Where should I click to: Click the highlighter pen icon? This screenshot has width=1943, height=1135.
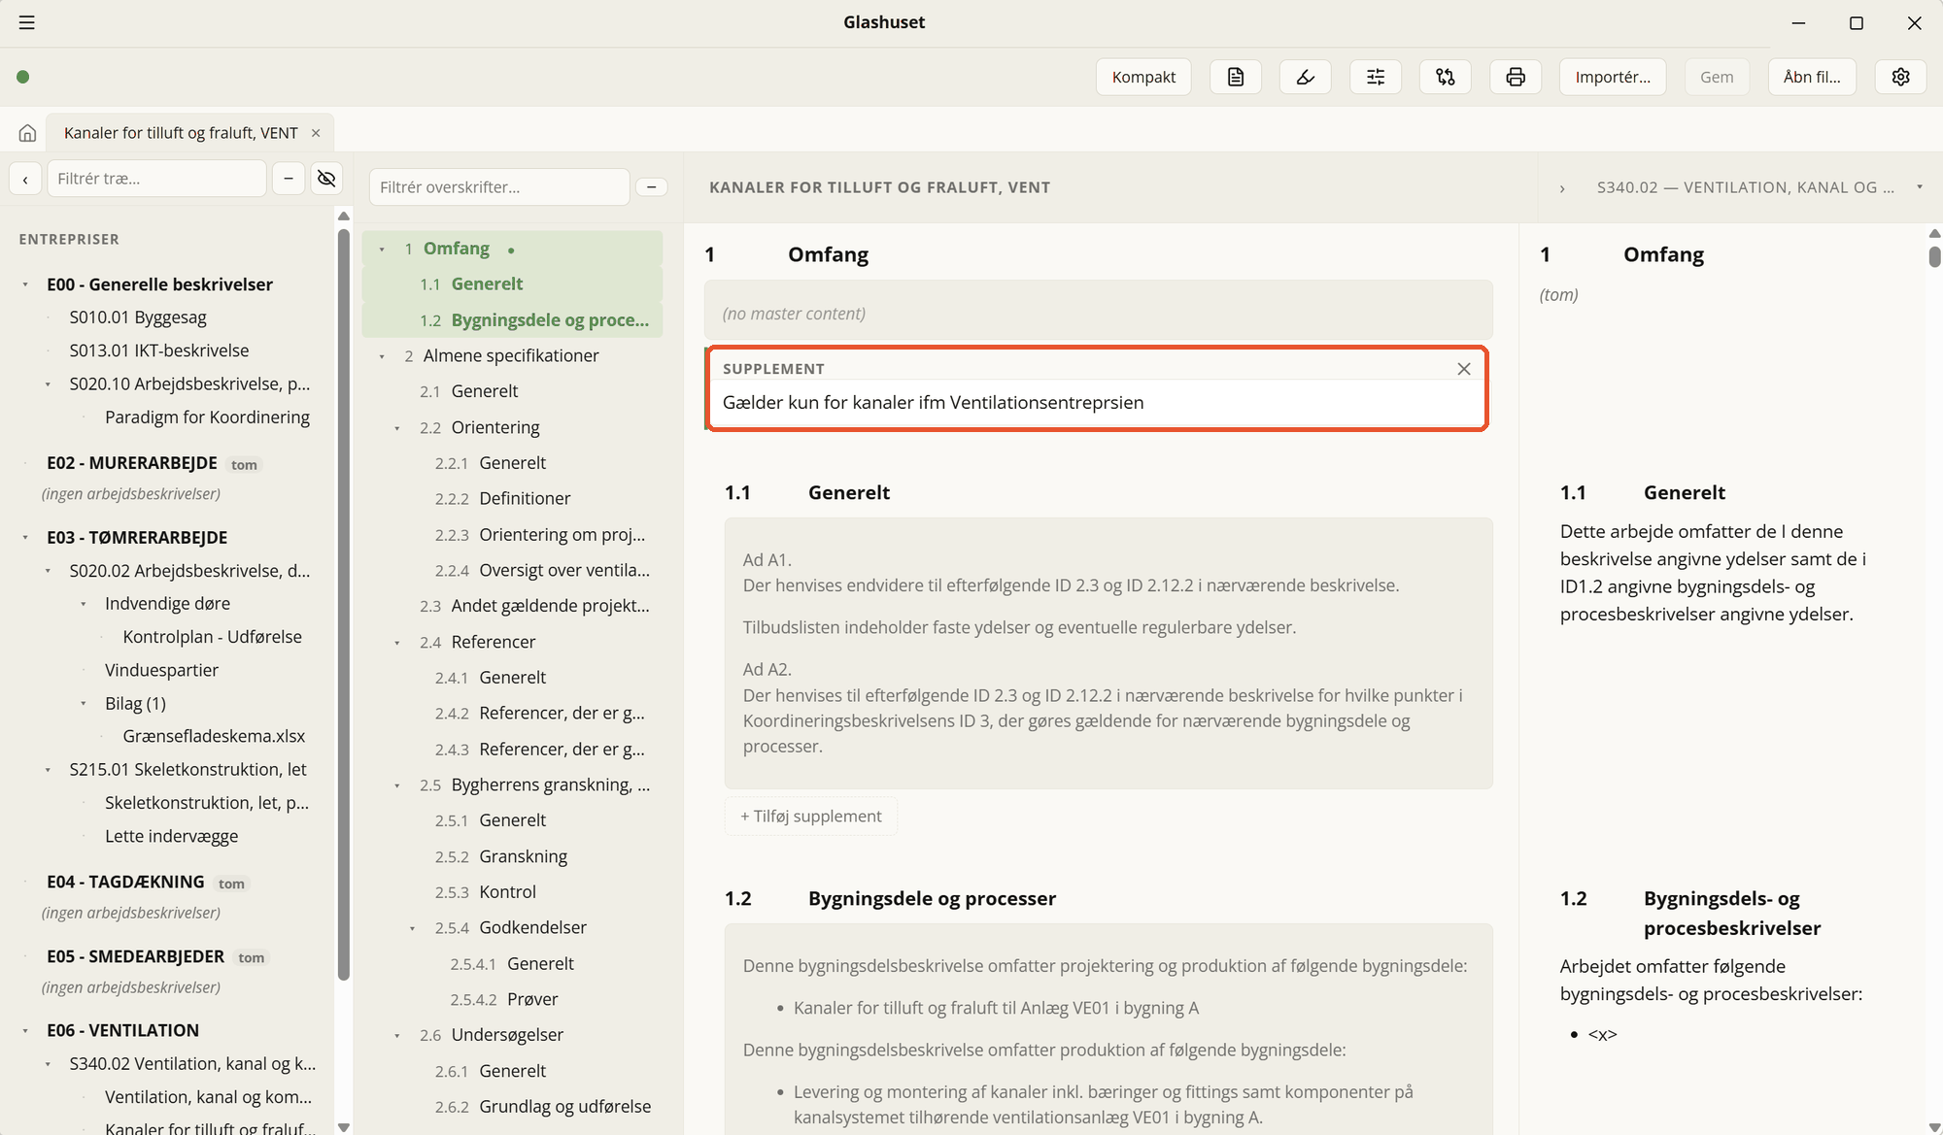(x=1306, y=77)
